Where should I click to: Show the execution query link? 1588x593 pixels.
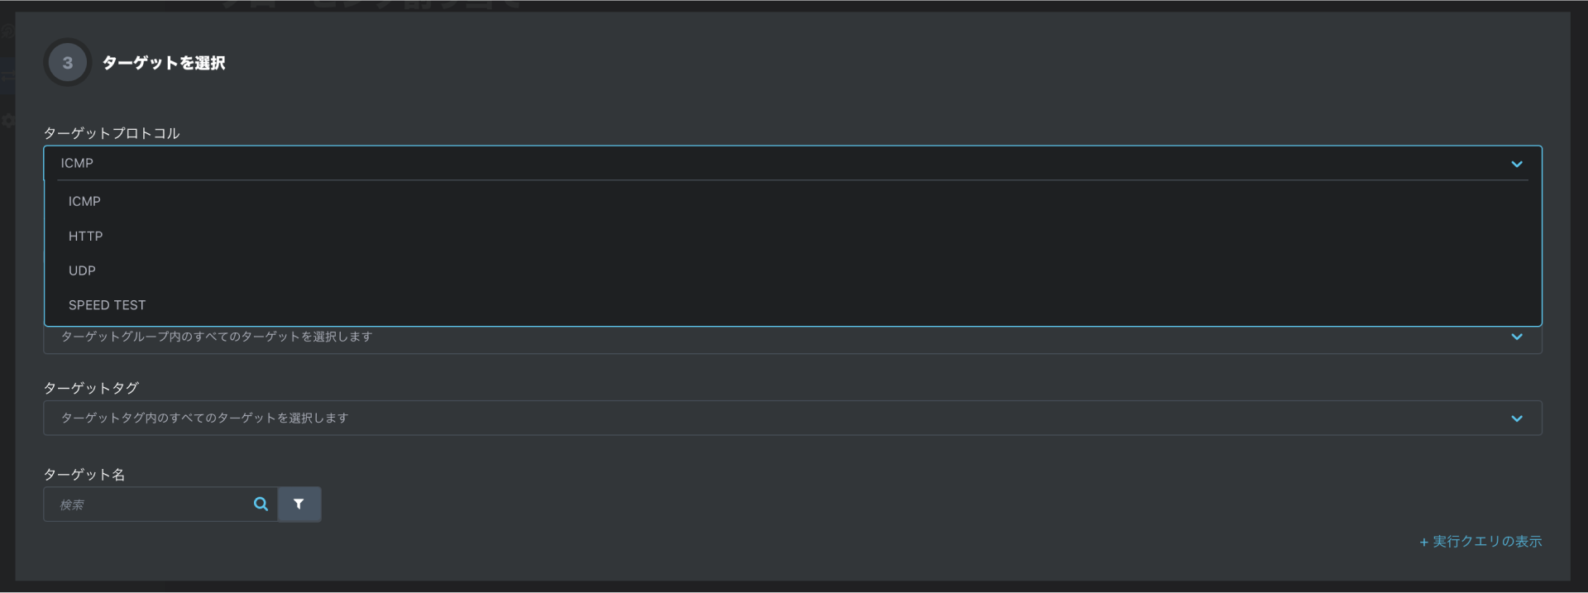(1480, 542)
